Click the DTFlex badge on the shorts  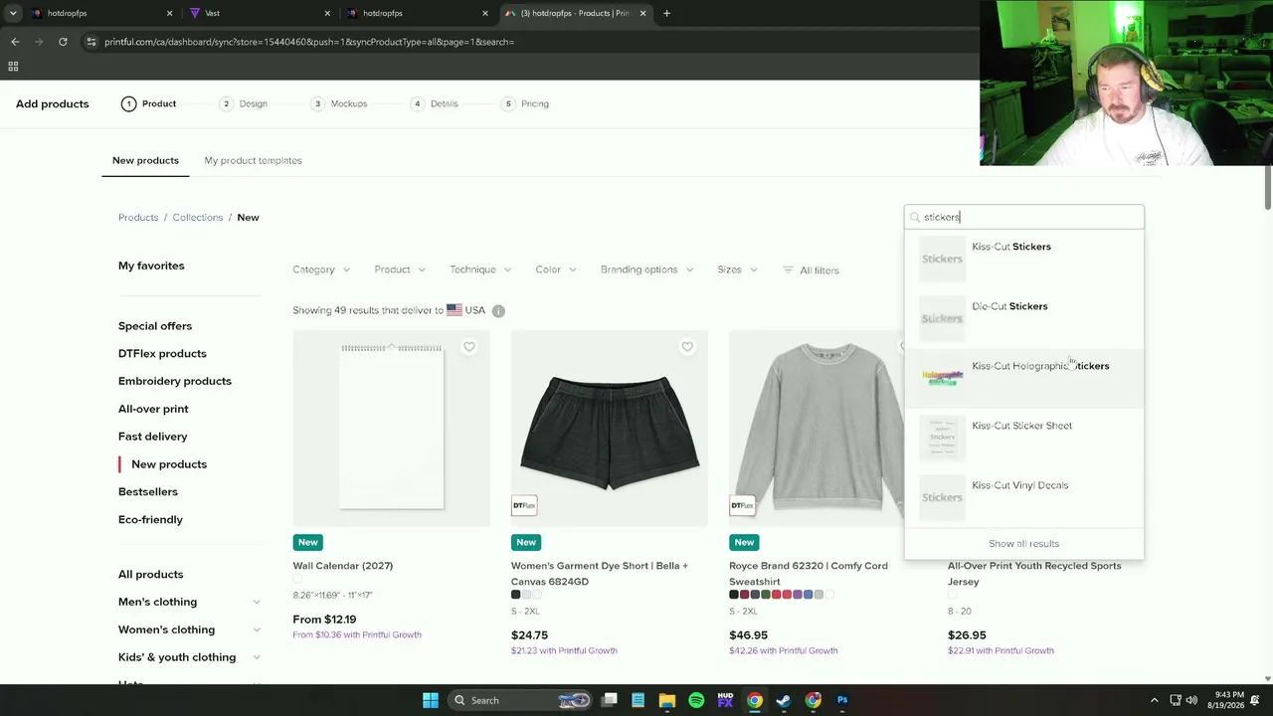524,505
